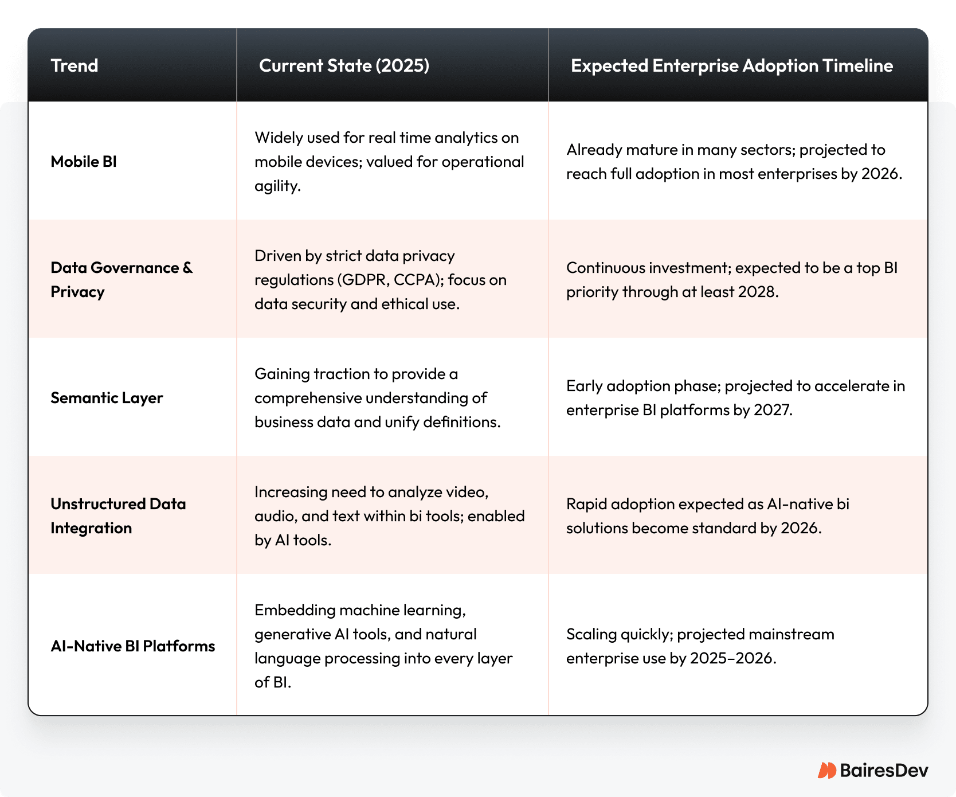Click the Unstructured Data Integration row label
Image resolution: width=956 pixels, height=797 pixels.
coord(118,516)
